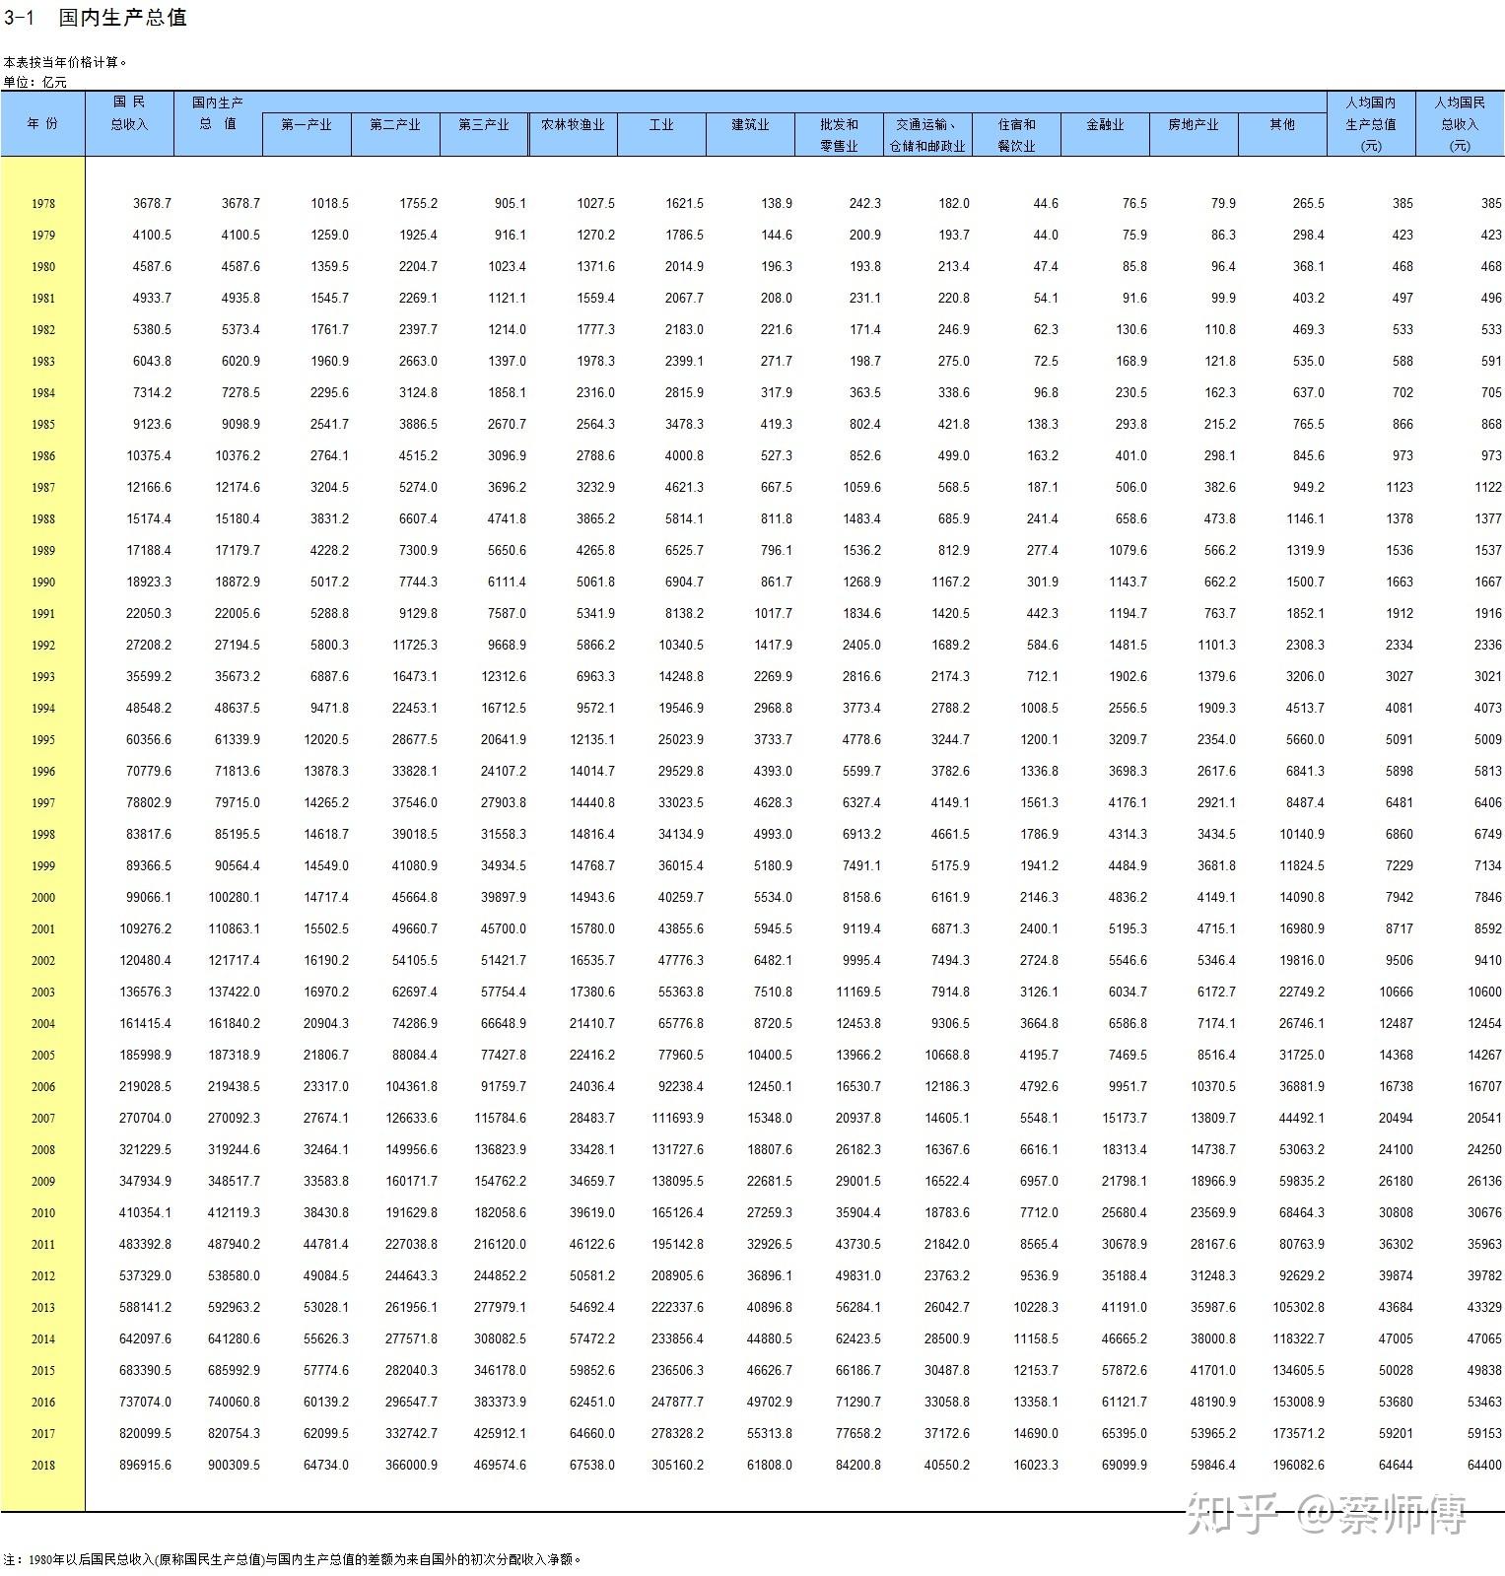Click the year label 2000
Image resolution: width=1505 pixels, height=1576 pixels.
pos(42,898)
